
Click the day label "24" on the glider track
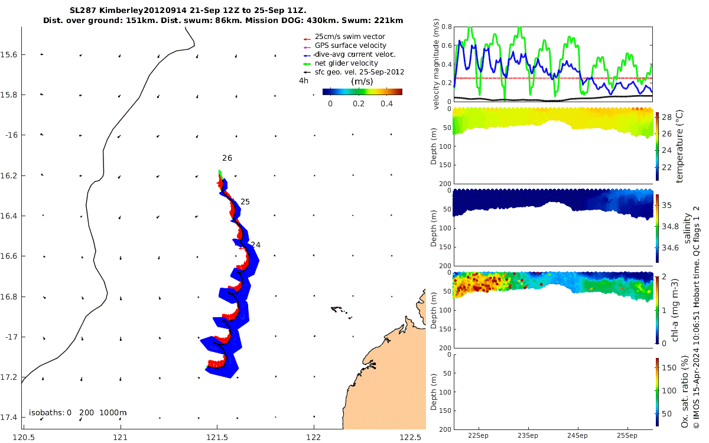(255, 245)
